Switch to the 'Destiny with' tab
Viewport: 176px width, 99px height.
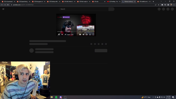pos(53,2)
